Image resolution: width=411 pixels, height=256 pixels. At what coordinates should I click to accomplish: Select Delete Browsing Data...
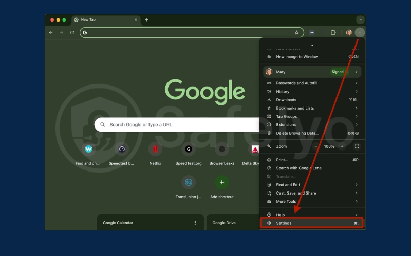pyautogui.click(x=312, y=133)
